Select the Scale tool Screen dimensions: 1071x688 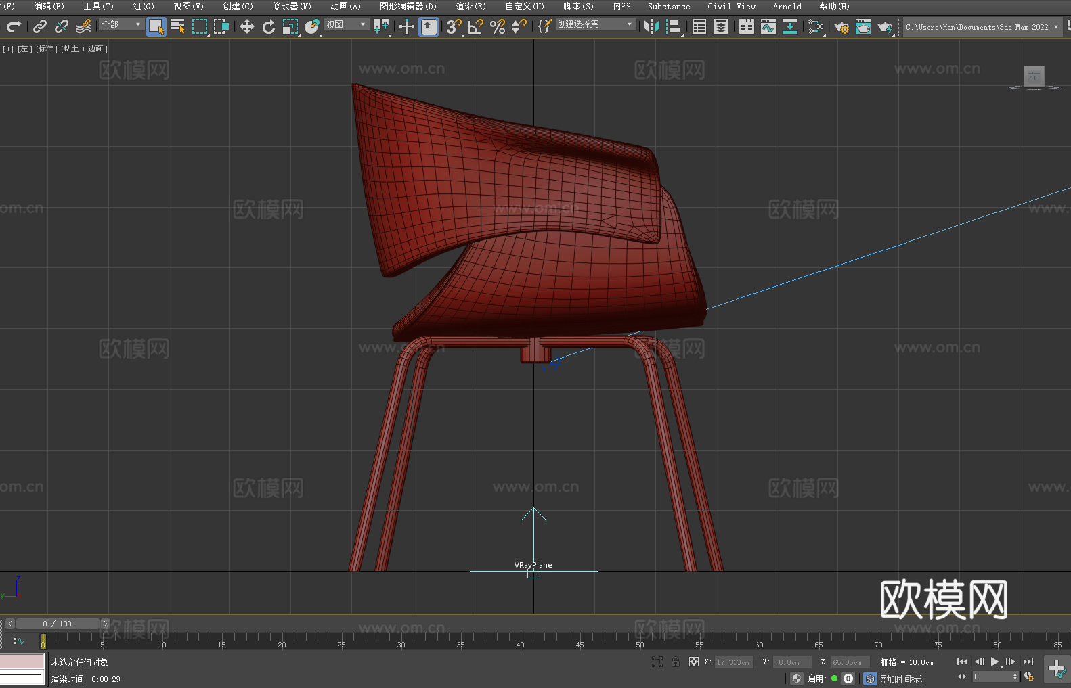290,26
